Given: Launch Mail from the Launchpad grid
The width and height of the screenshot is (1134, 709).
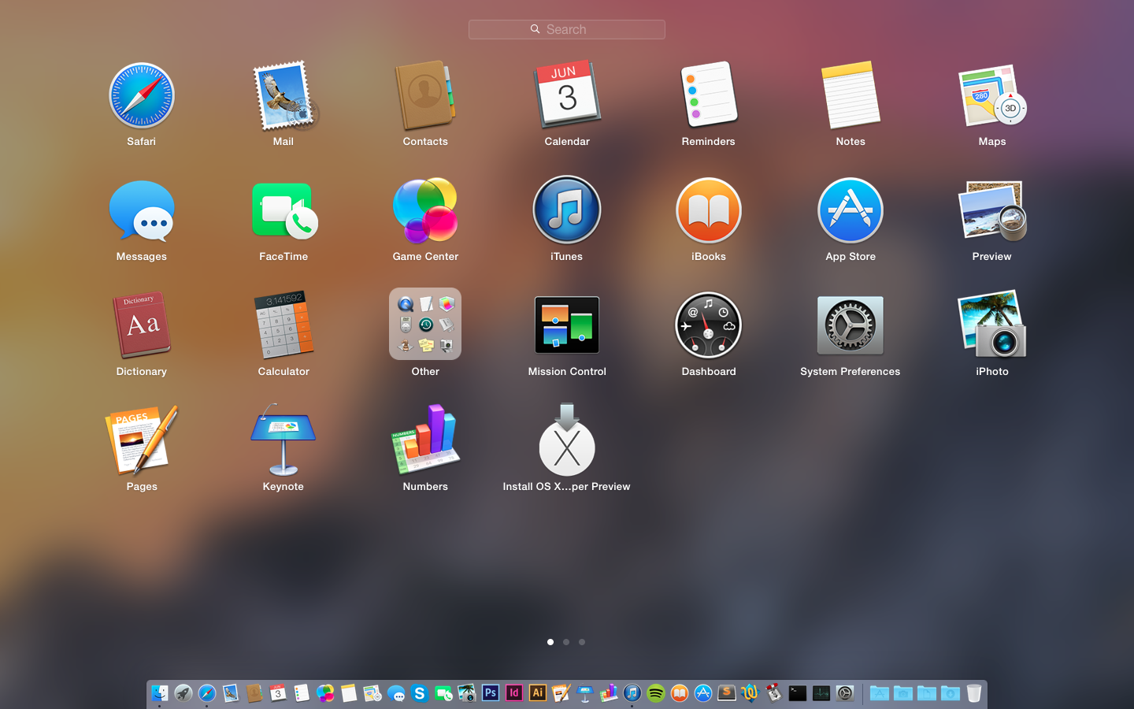Looking at the screenshot, I should coord(283,95).
